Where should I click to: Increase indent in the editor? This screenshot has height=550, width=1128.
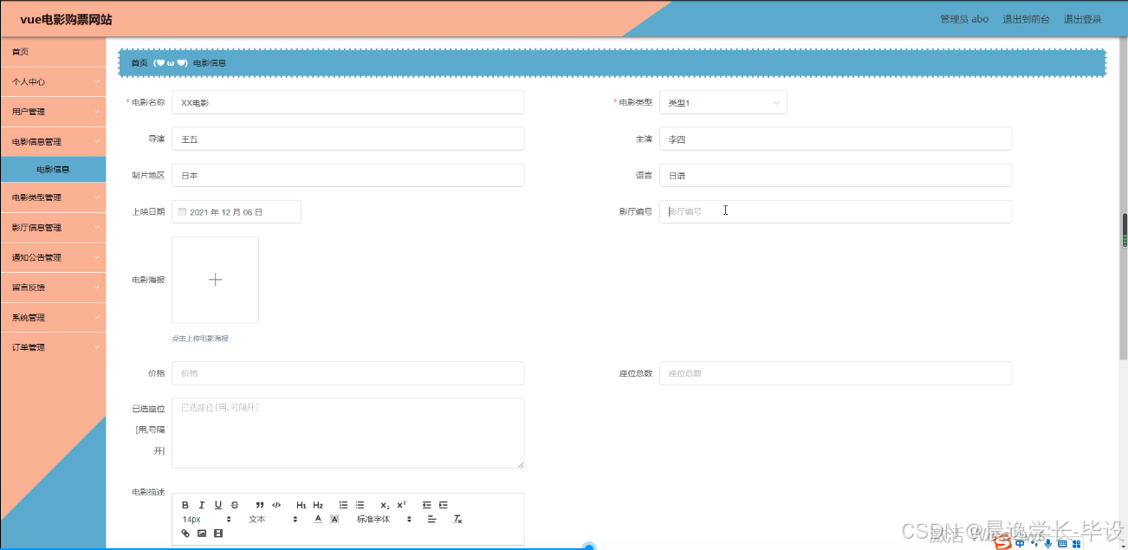[x=444, y=505]
